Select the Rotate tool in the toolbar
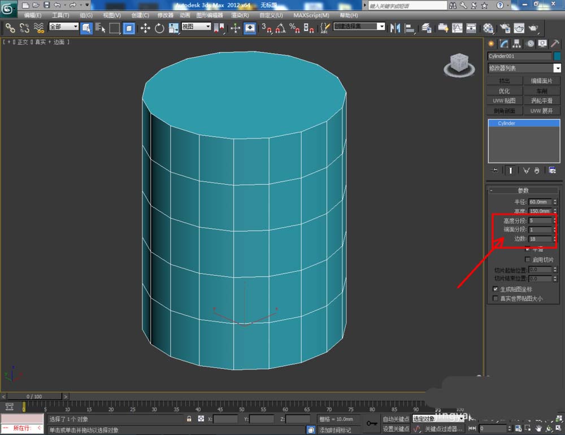This screenshot has width=565, height=435. 159,28
